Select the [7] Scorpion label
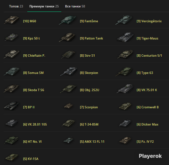Image resolution: width=169 pixels, height=165 pixels. [x=89, y=107]
